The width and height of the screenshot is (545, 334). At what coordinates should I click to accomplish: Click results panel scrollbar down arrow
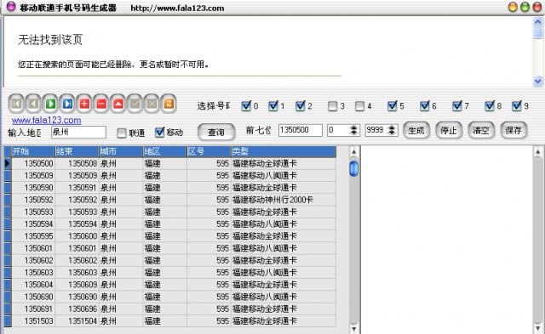(x=537, y=328)
